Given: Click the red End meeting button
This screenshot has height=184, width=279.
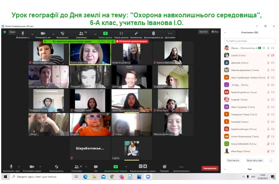Looking at the screenshot, I should tap(210, 168).
